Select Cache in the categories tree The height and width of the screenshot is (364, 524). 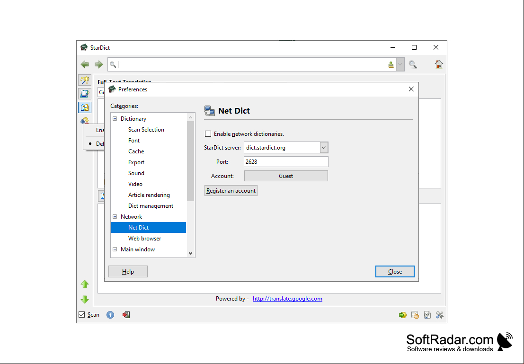tap(136, 151)
